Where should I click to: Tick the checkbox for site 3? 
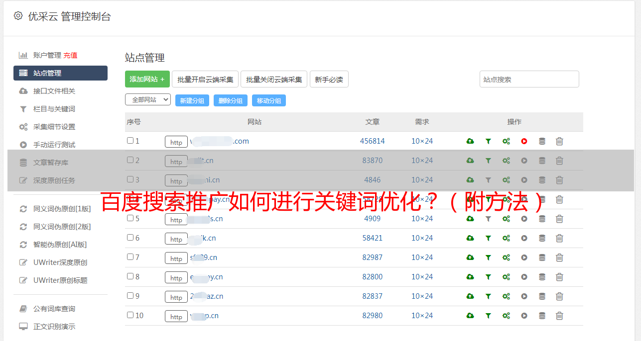point(130,179)
